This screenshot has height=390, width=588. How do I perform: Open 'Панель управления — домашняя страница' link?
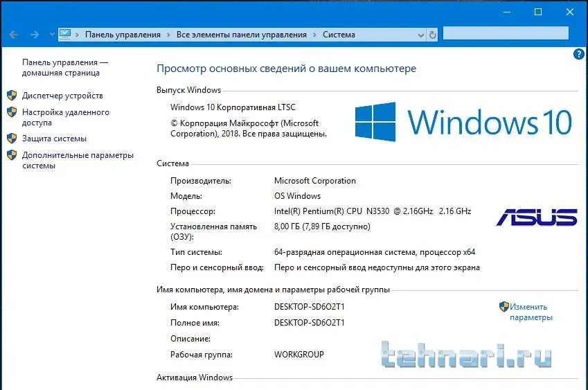(x=65, y=67)
